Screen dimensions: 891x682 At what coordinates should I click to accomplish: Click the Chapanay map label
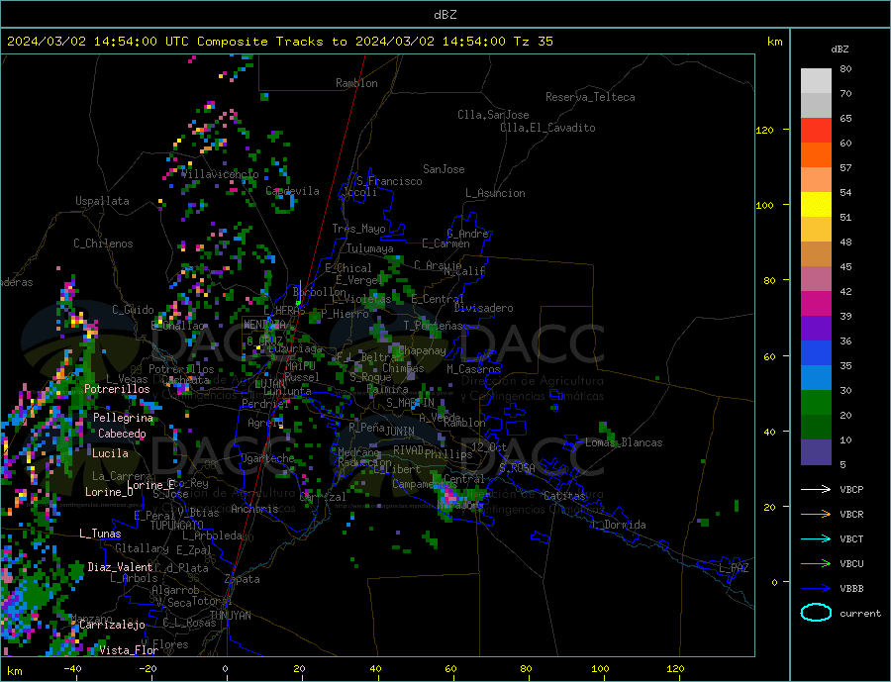click(x=422, y=350)
